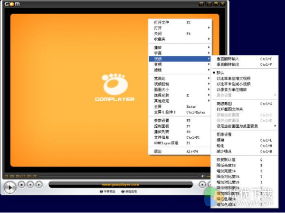Choose 打开截图文件夹 entry
The width and height of the screenshot is (285, 213).
point(245,109)
